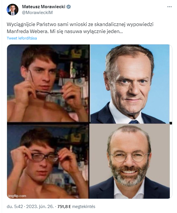Click the date 2023. jún. 26.
177x213 pixels.
40,207
